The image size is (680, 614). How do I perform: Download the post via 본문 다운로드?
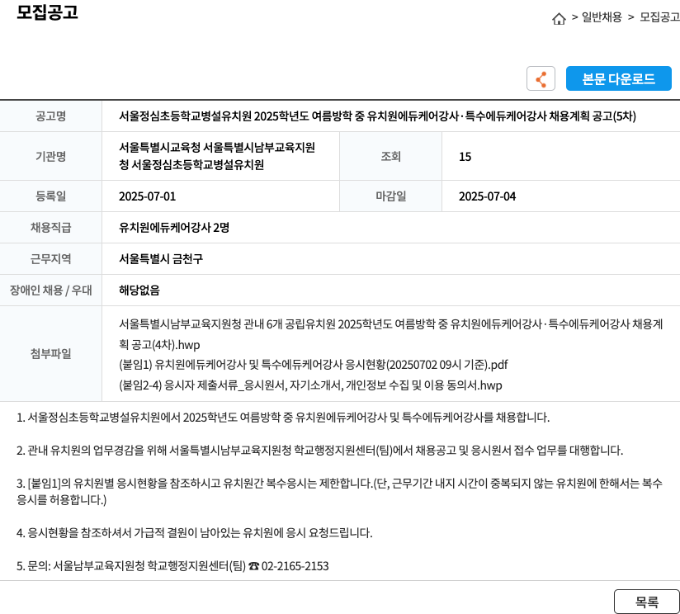(x=619, y=78)
